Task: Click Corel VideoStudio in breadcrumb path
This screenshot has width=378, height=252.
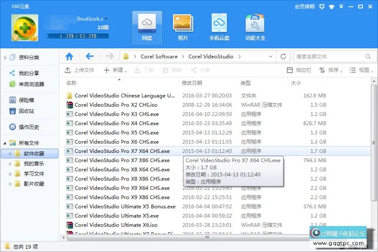Action: tap(211, 57)
